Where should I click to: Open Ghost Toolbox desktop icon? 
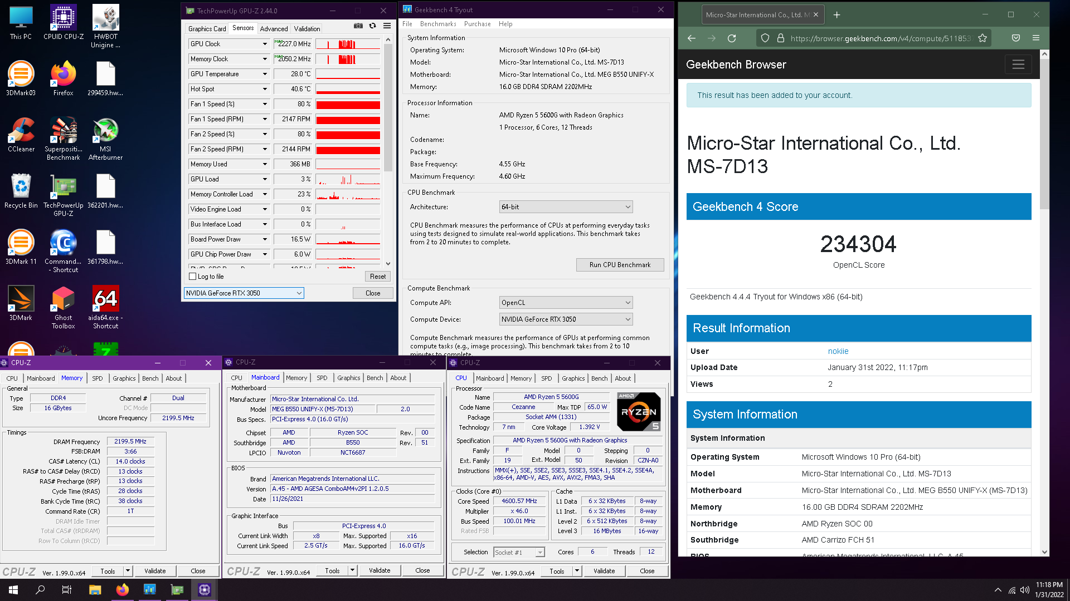tap(63, 308)
